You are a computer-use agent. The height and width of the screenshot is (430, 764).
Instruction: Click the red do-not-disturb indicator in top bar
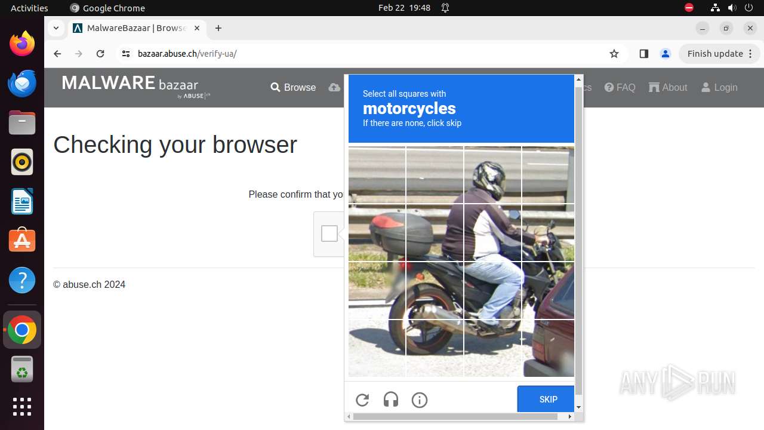click(x=689, y=8)
